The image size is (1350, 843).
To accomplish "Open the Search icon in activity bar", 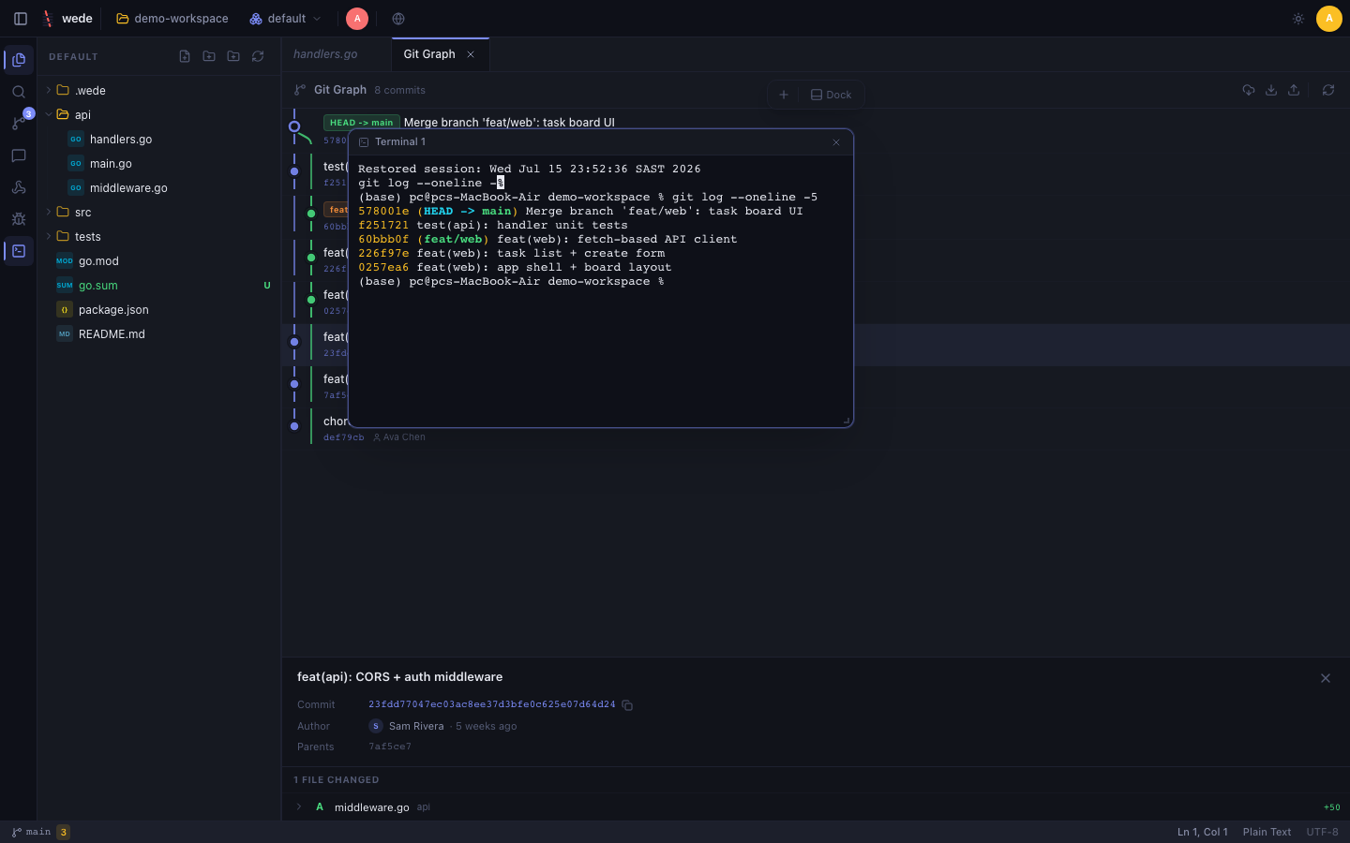I will pos(19,92).
